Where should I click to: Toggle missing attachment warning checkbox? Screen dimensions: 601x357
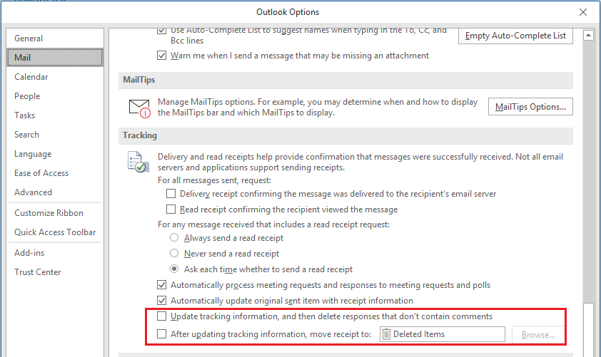tap(161, 56)
